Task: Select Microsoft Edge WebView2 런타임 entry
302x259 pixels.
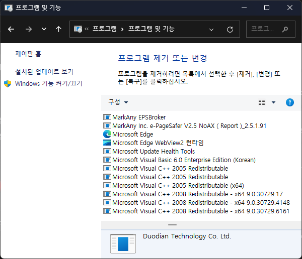Action: pos(154,143)
